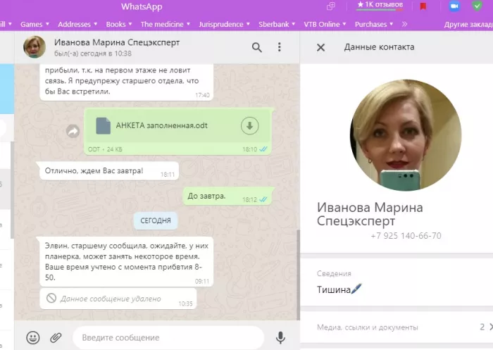The height and width of the screenshot is (350, 493).
Task: Click the WhatsApp tab title
Action: 142,6
